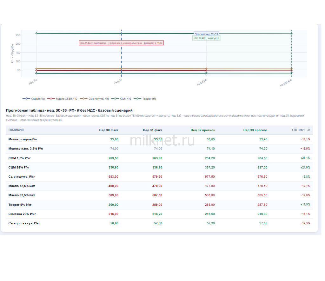
Task: Click the 337,20 forecast in СЦМ row
Action: (x=210, y=167)
